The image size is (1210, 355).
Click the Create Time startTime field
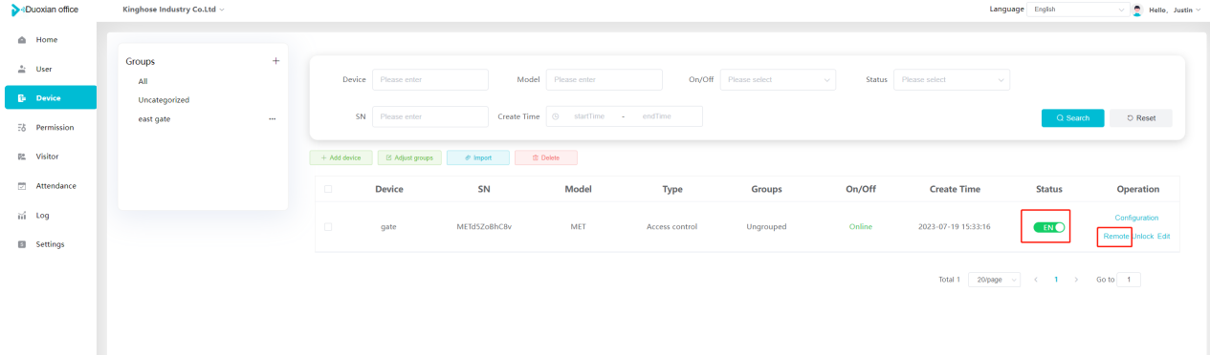click(588, 116)
